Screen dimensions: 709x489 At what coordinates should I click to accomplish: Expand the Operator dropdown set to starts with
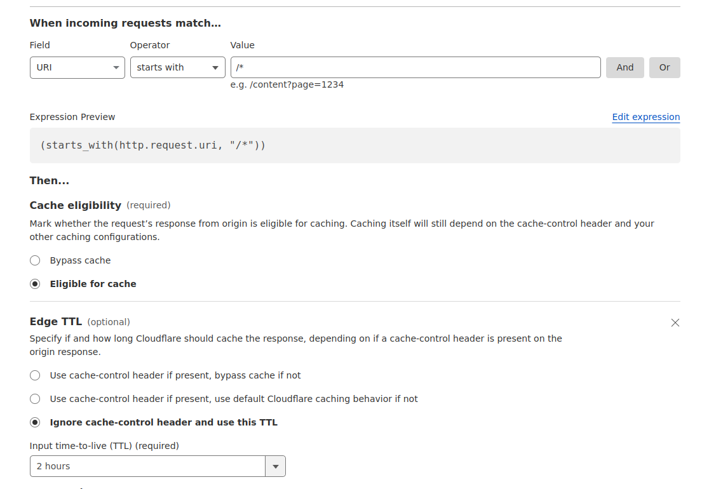tap(177, 67)
